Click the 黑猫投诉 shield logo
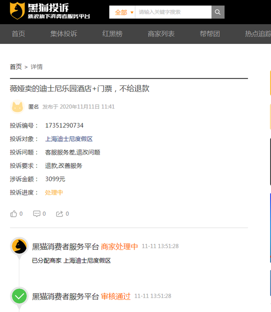The image size is (271, 312). point(17,11)
